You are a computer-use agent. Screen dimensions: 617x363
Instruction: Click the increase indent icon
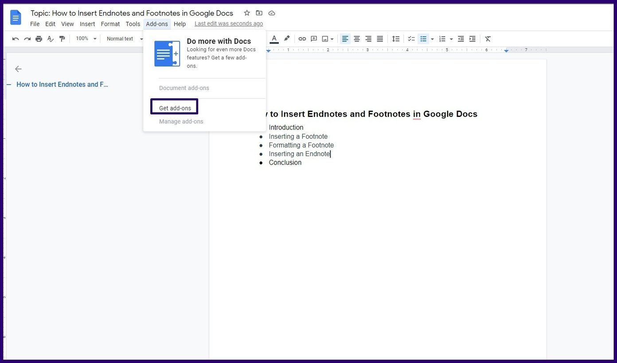pyautogui.click(x=473, y=39)
